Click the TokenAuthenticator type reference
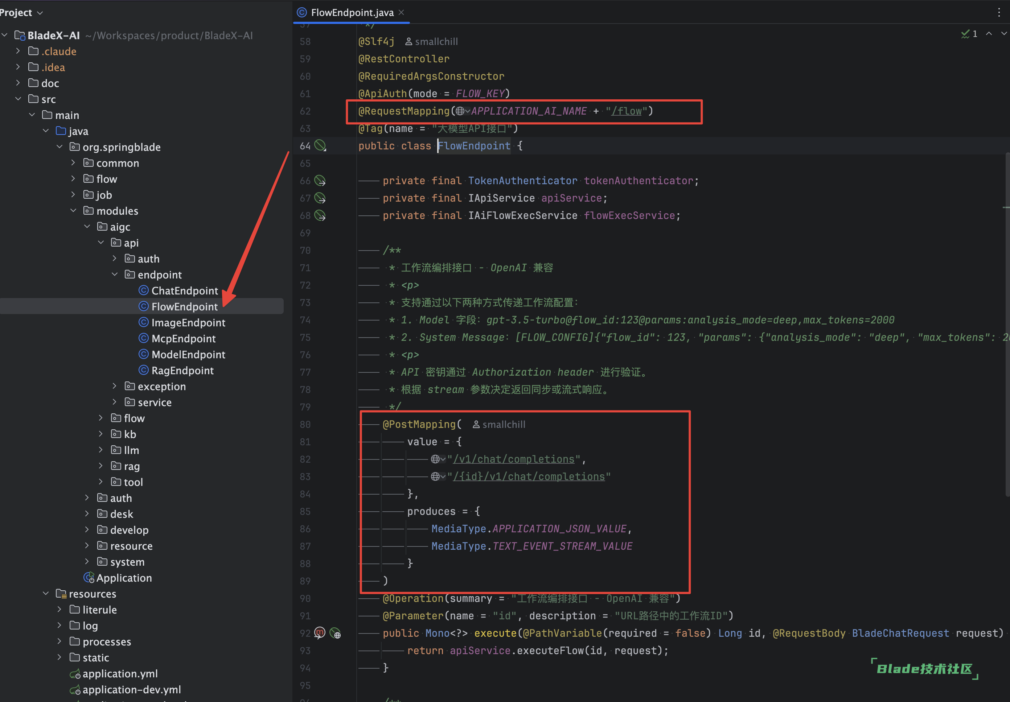This screenshot has width=1010, height=702. (x=523, y=181)
